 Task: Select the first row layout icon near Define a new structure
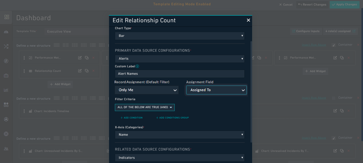[x=57, y=45]
